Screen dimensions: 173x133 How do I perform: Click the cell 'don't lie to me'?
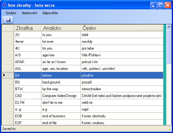click(x=61, y=103)
